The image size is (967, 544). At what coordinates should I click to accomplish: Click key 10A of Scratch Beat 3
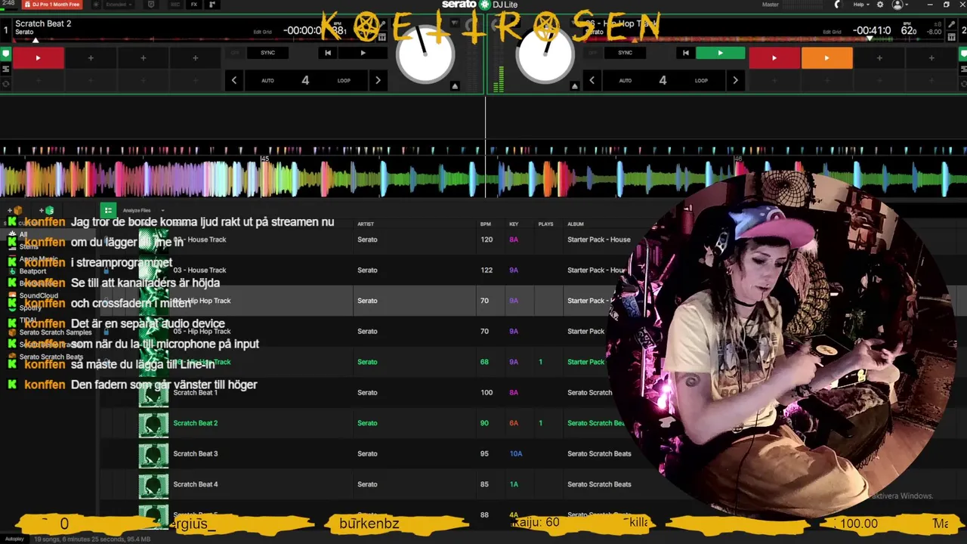tap(516, 453)
